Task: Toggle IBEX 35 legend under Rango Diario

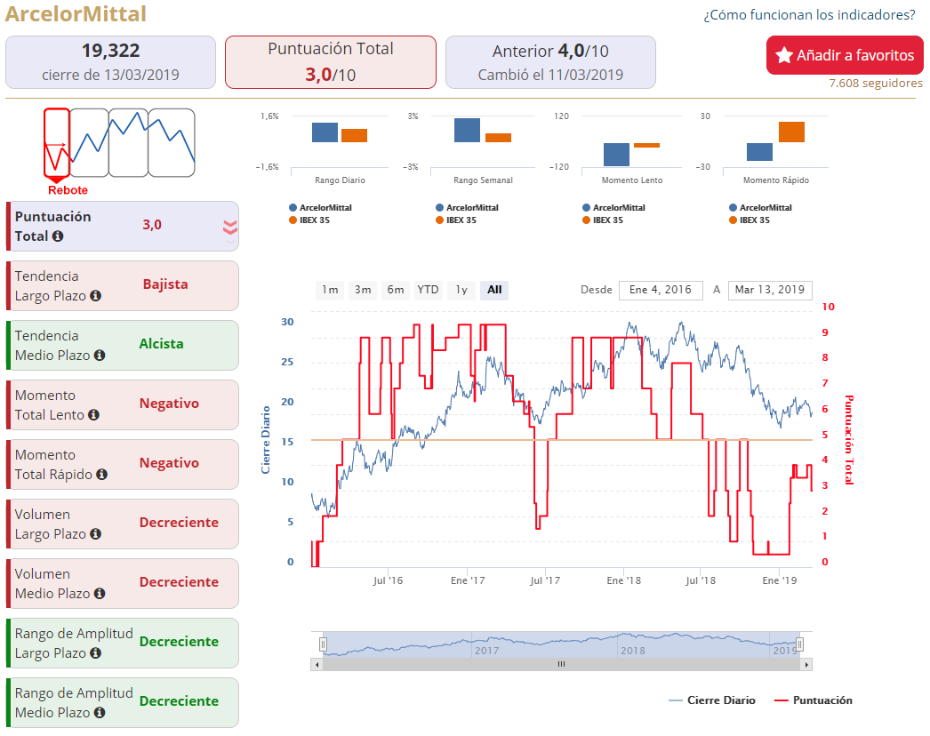Action: [x=309, y=220]
